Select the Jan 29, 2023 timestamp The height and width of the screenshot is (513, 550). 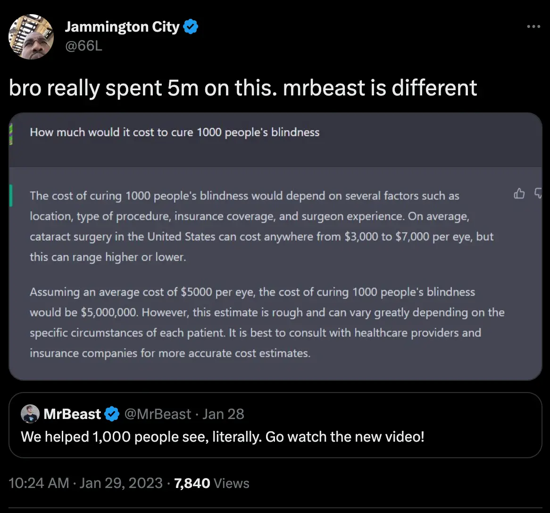coord(121,483)
